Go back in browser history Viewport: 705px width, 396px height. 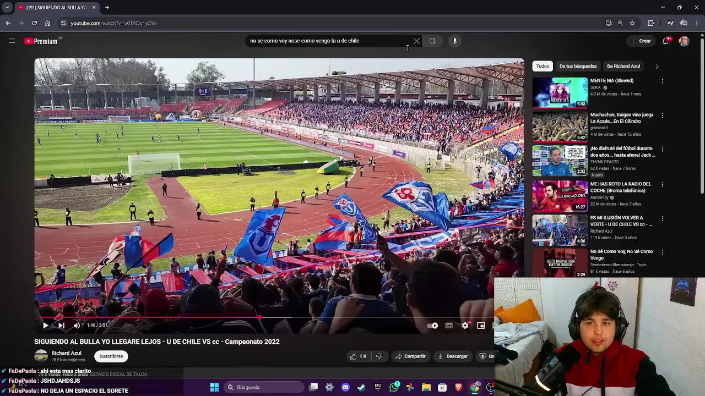pyautogui.click(x=8, y=23)
